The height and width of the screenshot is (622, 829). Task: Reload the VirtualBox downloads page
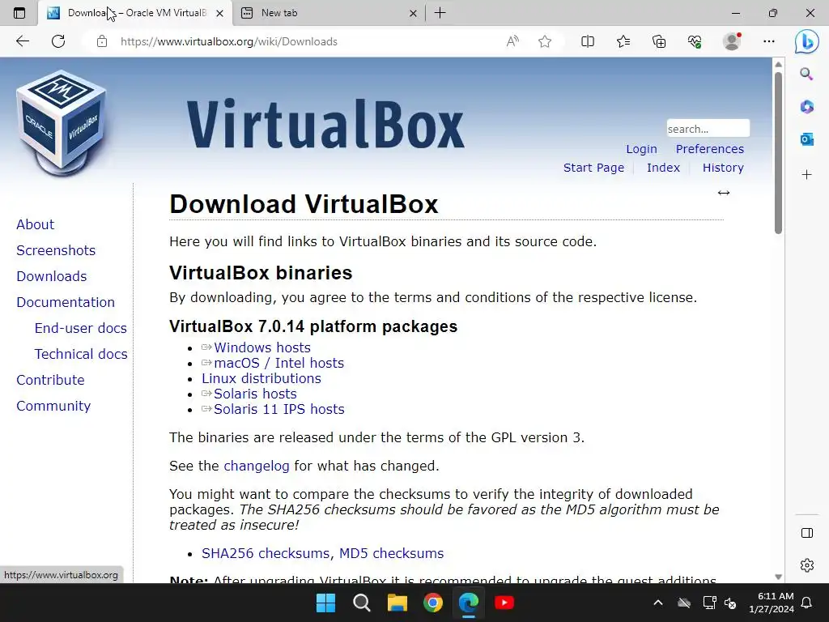pyautogui.click(x=58, y=41)
